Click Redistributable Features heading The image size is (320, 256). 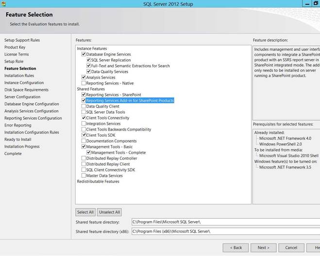pyautogui.click(x=98, y=181)
